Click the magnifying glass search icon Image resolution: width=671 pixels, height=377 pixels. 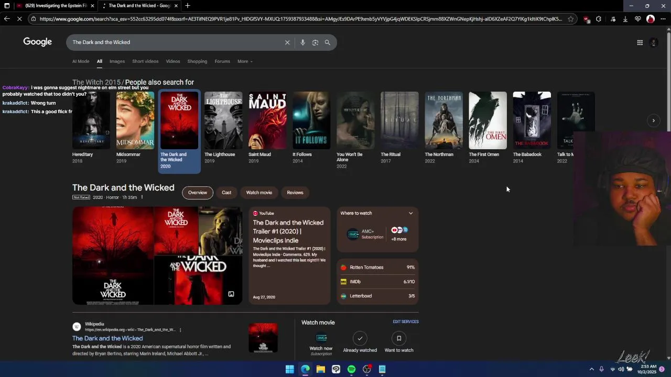(x=328, y=42)
